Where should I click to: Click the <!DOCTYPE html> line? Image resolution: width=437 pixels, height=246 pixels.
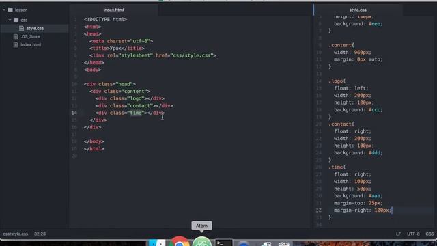click(105, 20)
